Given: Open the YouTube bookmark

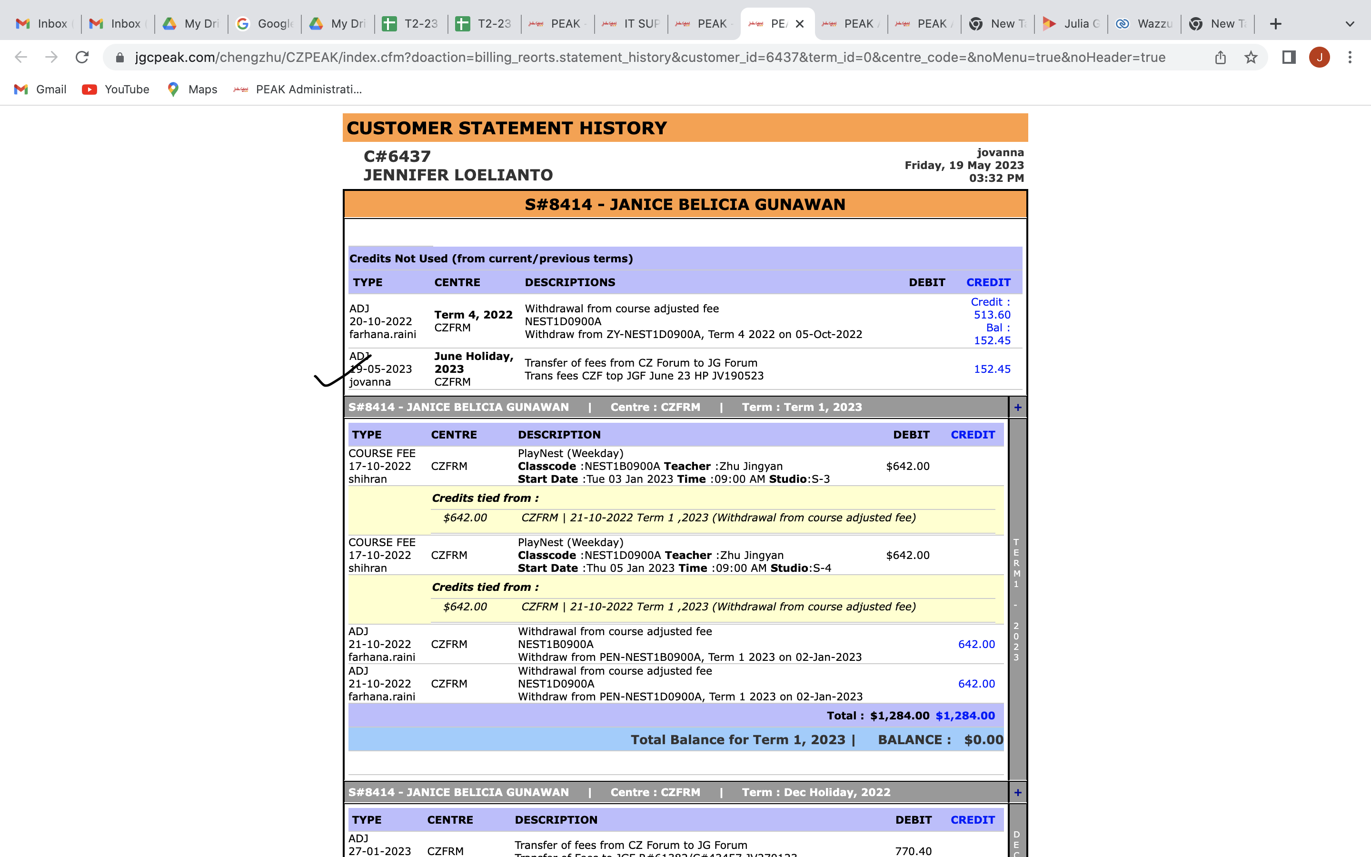Looking at the screenshot, I should pyautogui.click(x=116, y=90).
